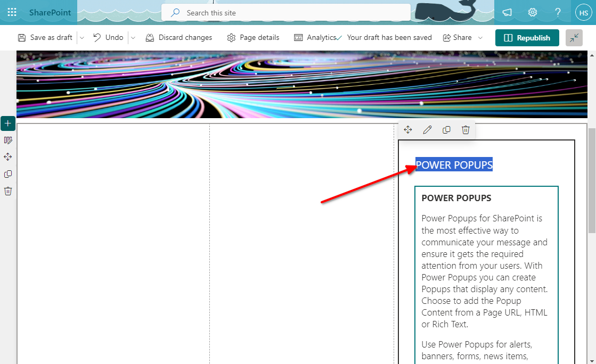Duplicate the web part

(446, 130)
